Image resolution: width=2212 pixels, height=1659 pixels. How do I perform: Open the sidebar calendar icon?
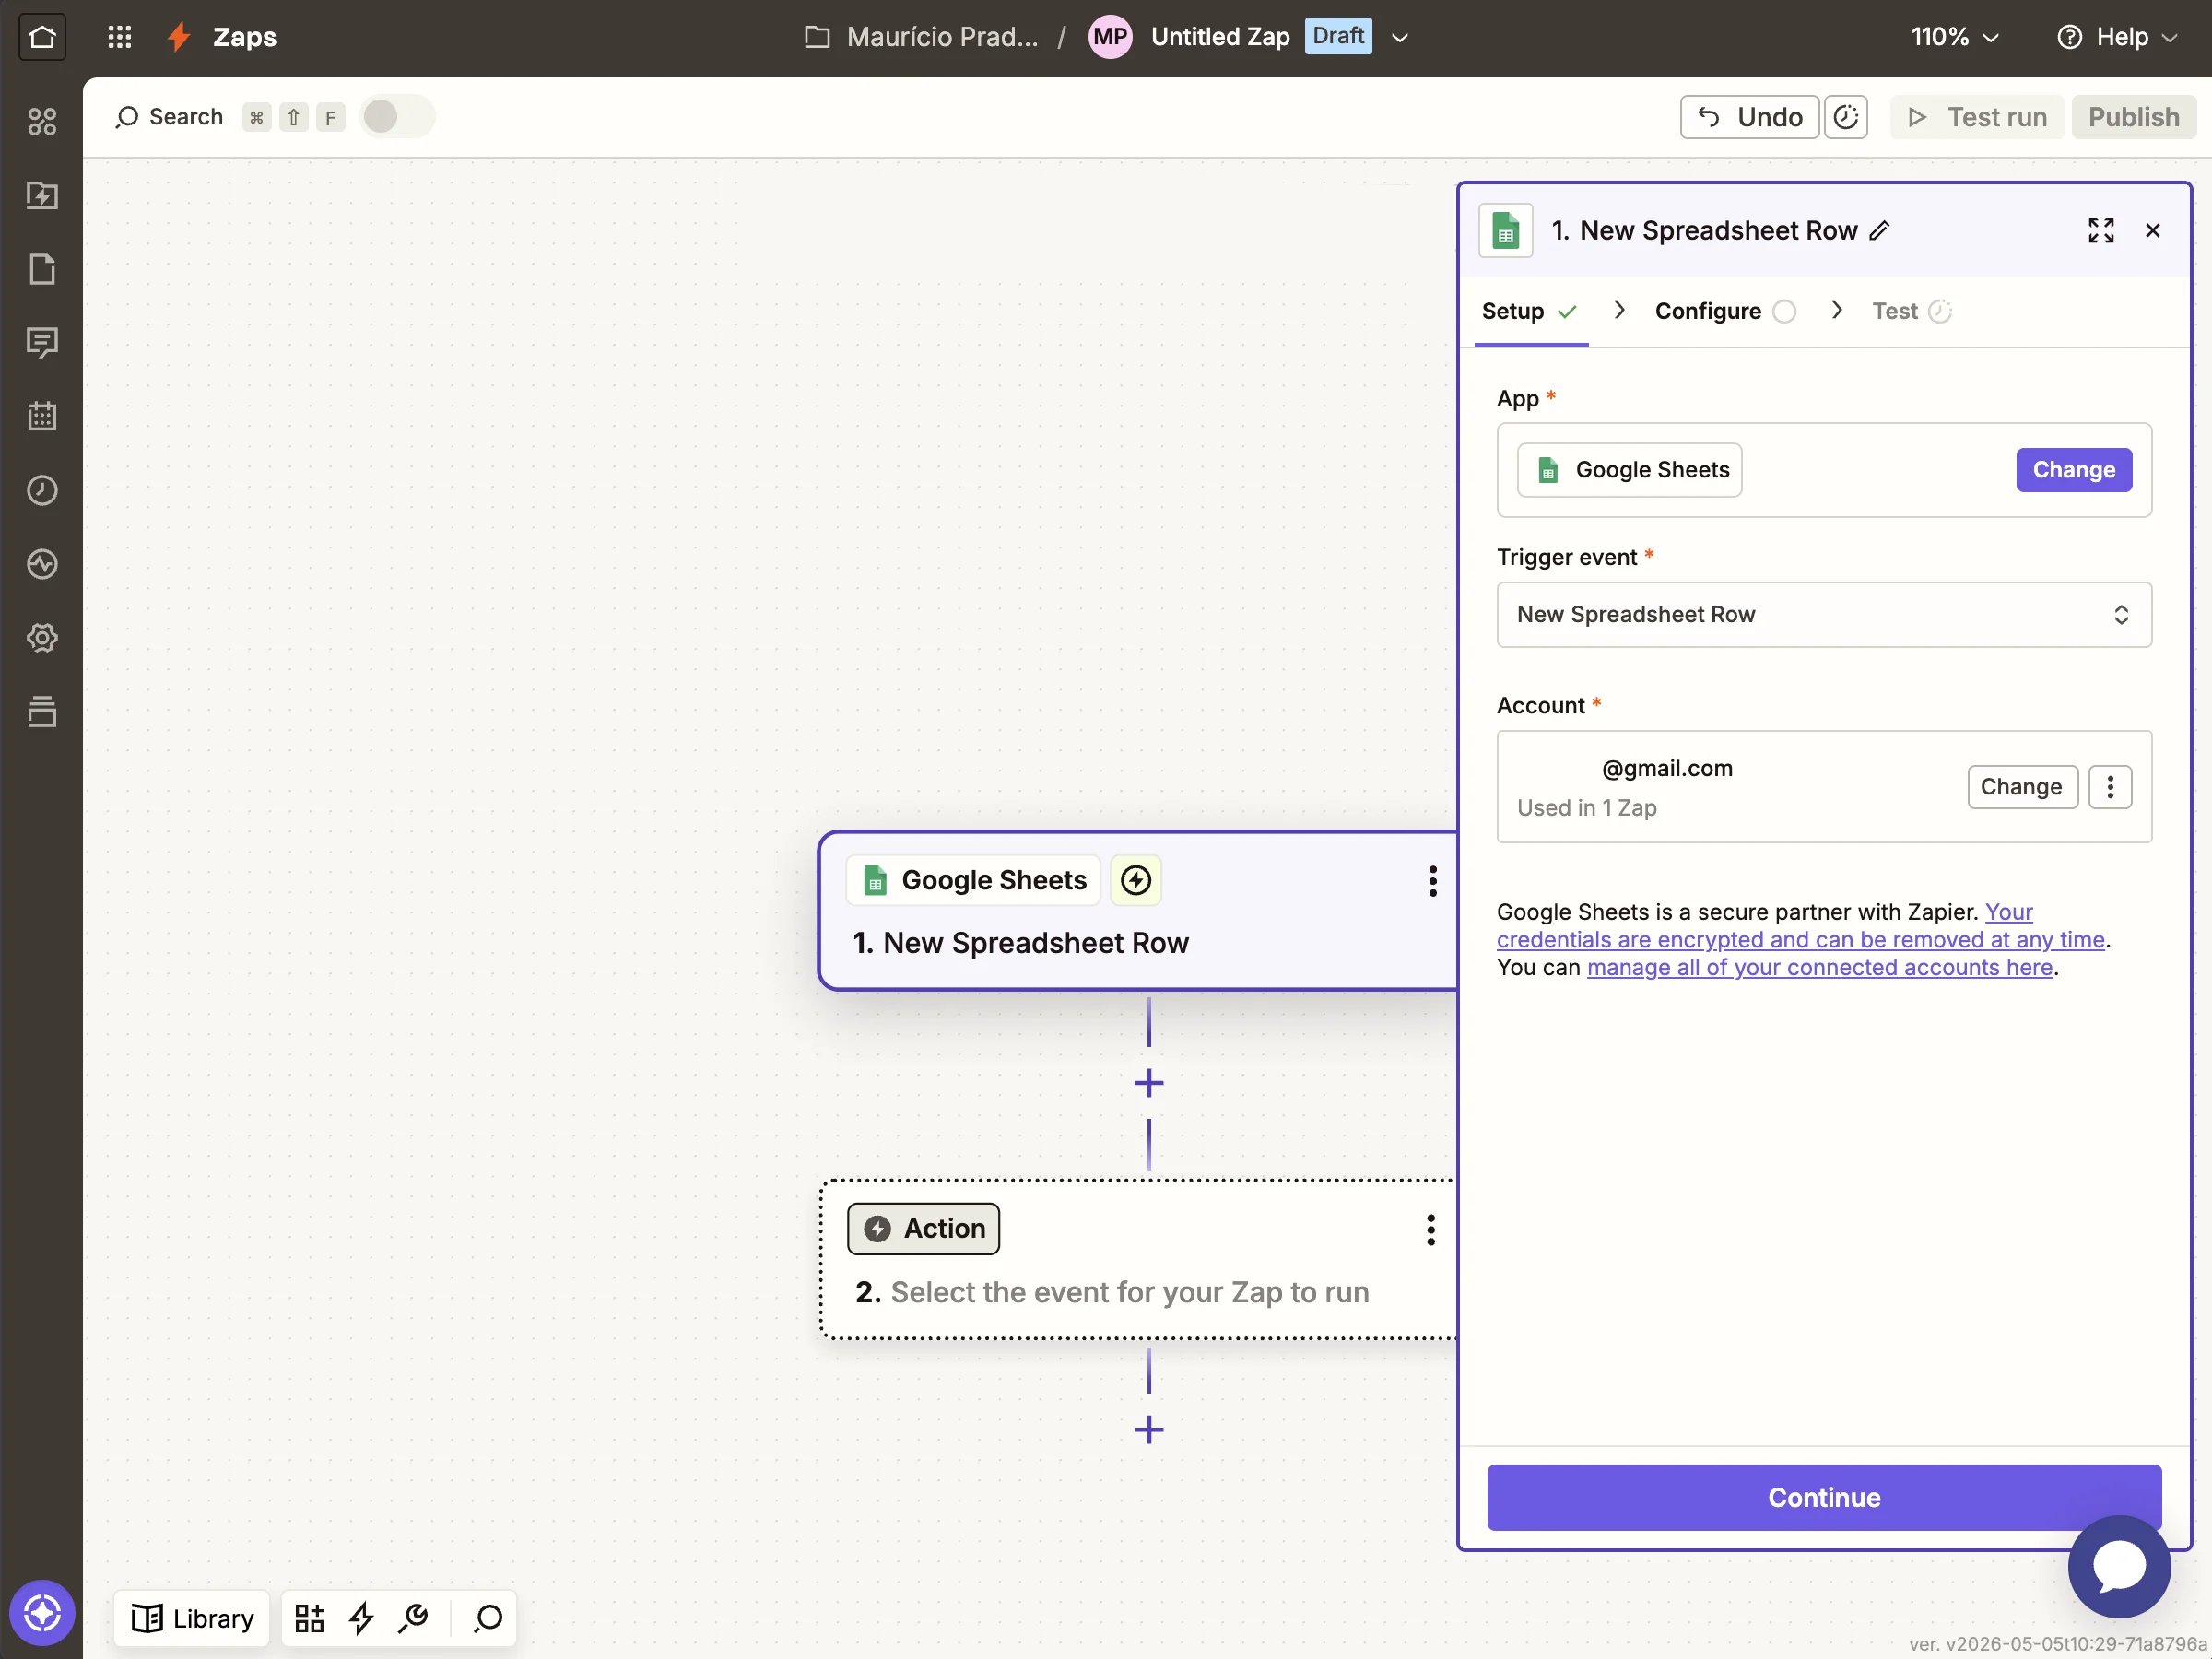(x=42, y=416)
